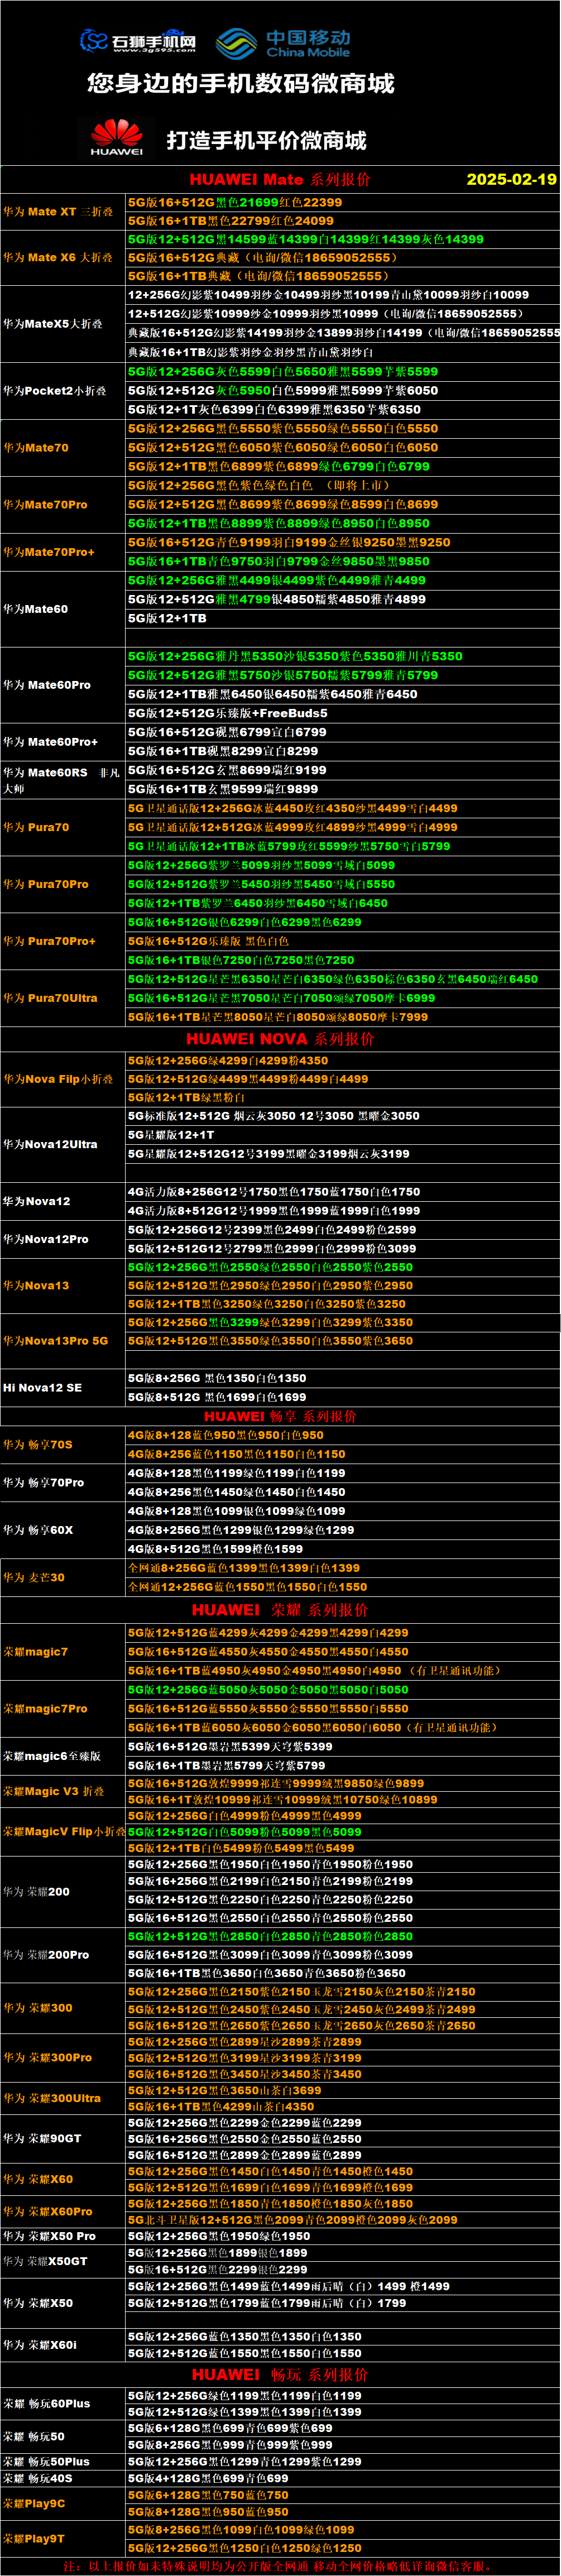The image size is (561, 2576).
Task: Click the 华为Mate60 model name
Action: (x=36, y=609)
